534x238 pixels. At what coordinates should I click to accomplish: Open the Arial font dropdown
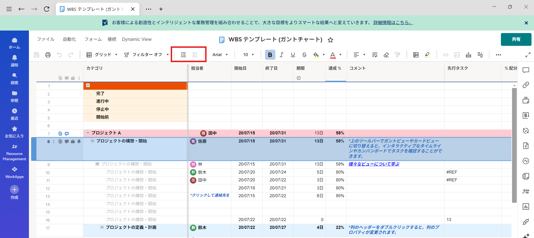[x=220, y=55]
